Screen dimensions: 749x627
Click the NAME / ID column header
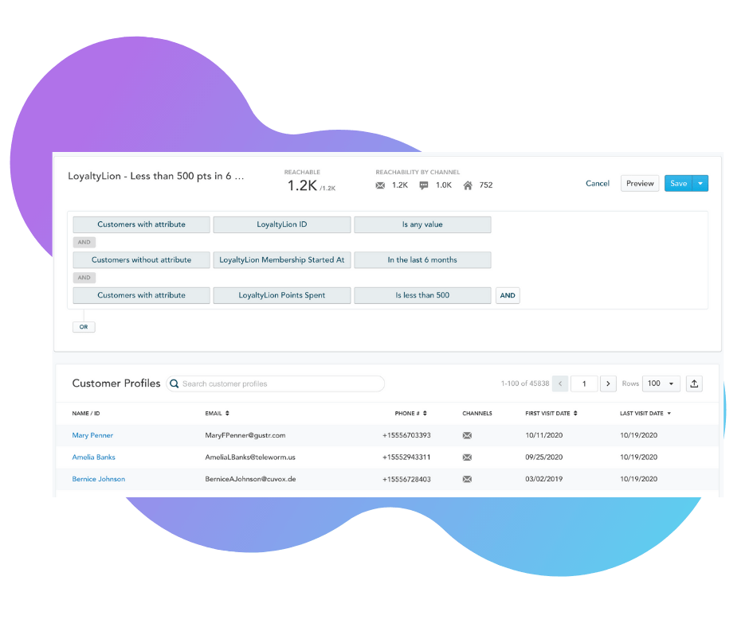click(x=86, y=413)
